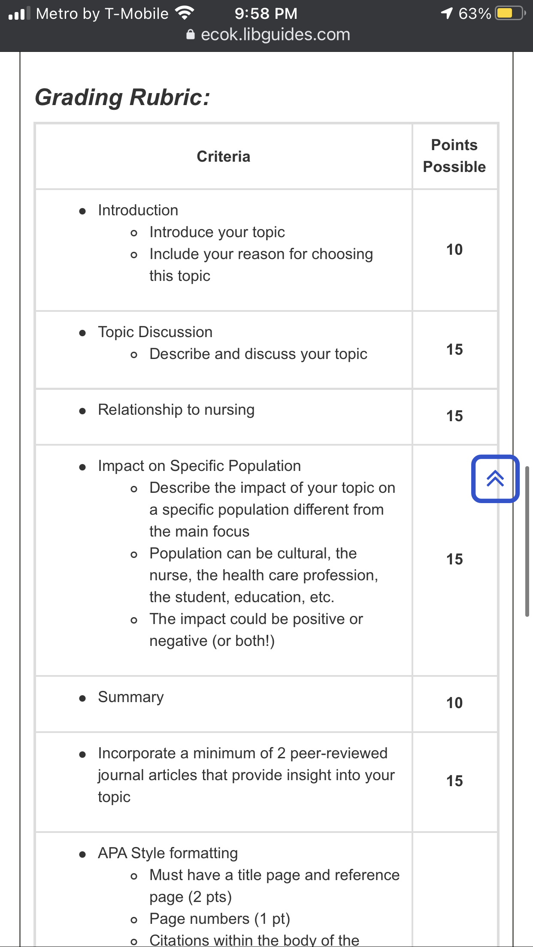Tap the Relationship to nursing row
This screenshot has height=947, width=533.
[x=176, y=410]
